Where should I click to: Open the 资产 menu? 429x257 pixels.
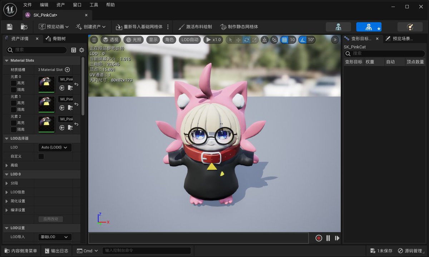pyautogui.click(x=61, y=5)
